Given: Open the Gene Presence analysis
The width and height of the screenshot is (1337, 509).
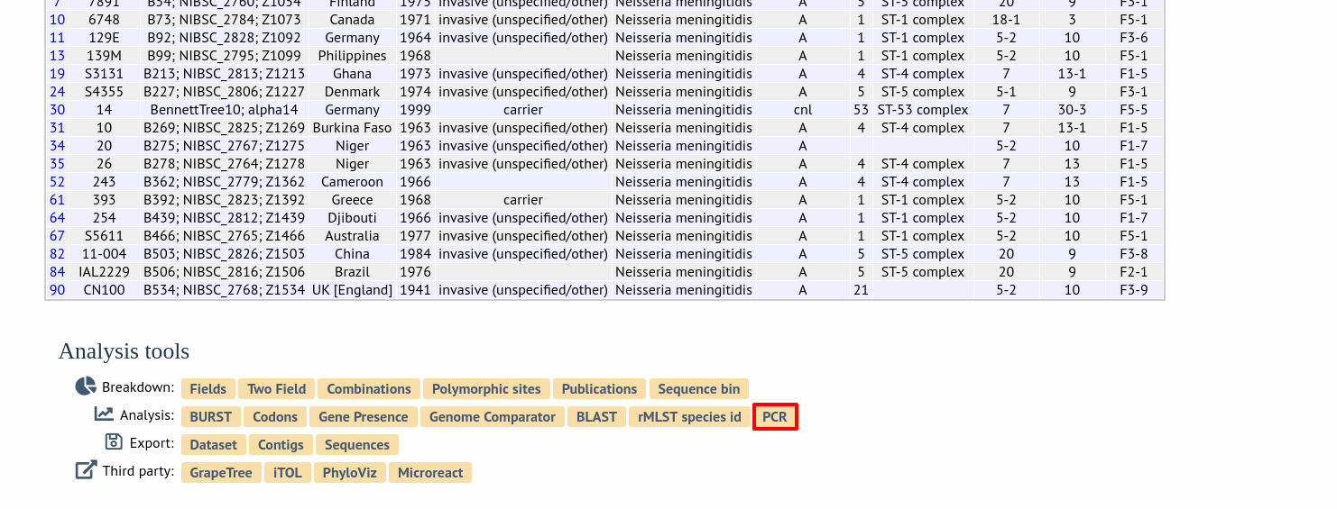Looking at the screenshot, I should coord(364,417).
